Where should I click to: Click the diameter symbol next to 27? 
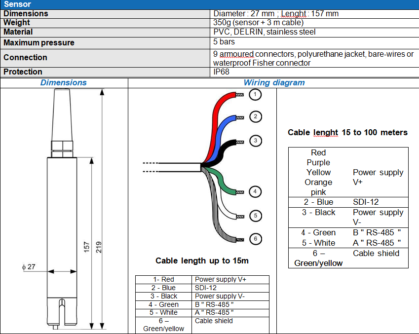click(23, 267)
